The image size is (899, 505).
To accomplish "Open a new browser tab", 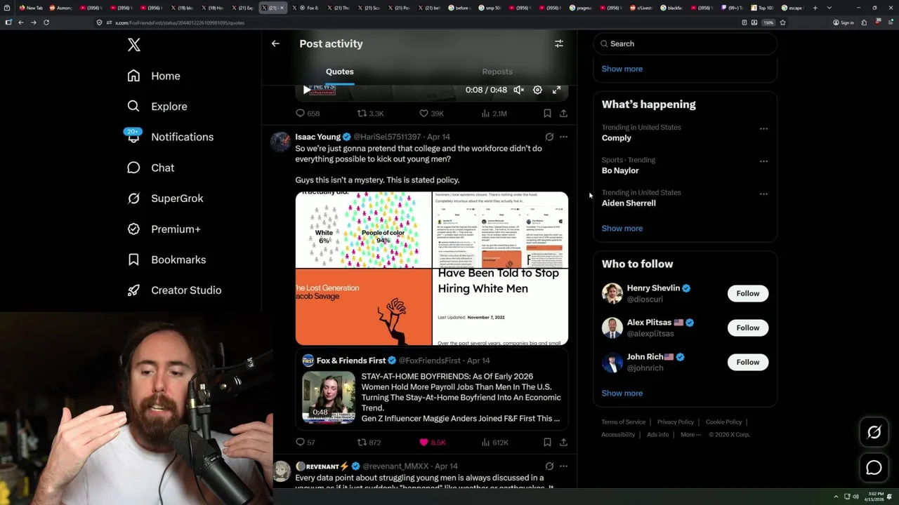I will [x=815, y=8].
